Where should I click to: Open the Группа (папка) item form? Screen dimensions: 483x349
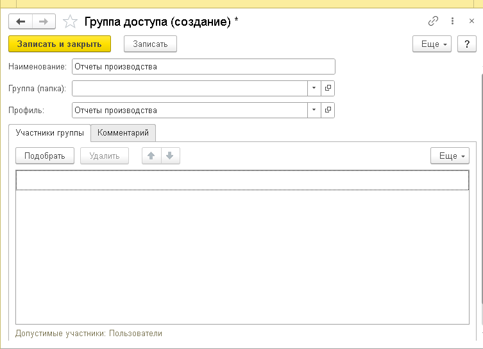328,88
